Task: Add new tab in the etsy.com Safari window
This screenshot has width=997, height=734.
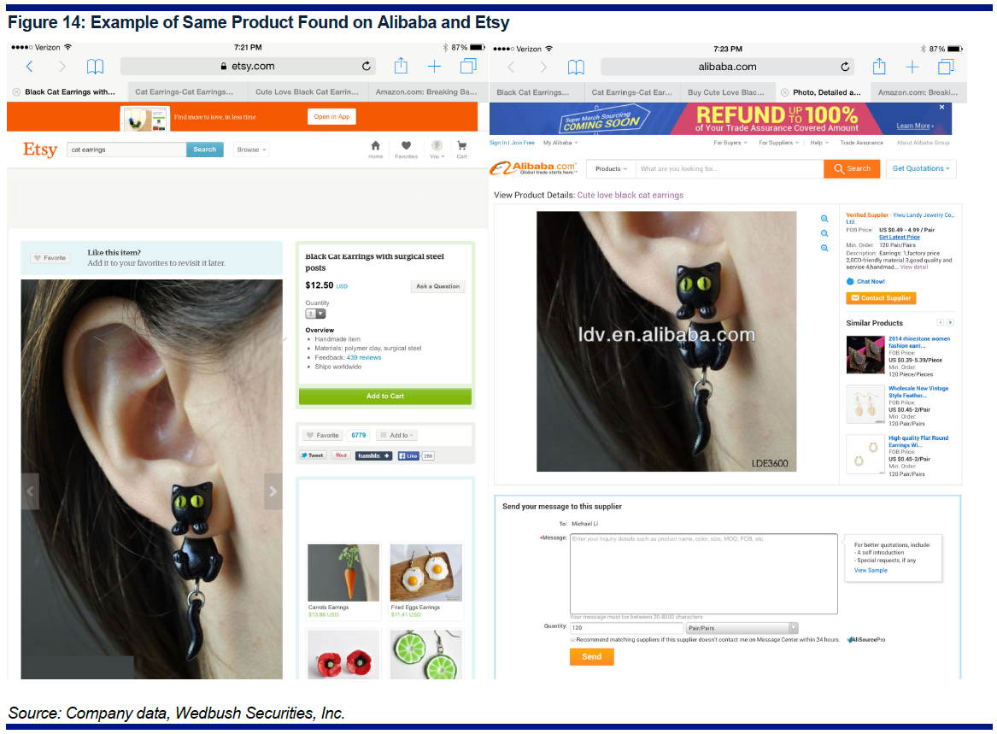Action: [x=434, y=66]
